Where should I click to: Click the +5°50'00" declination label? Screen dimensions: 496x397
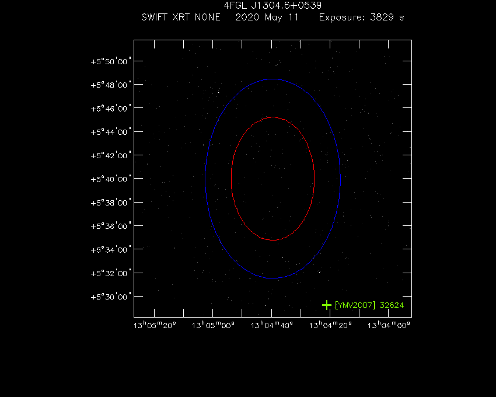(111, 61)
